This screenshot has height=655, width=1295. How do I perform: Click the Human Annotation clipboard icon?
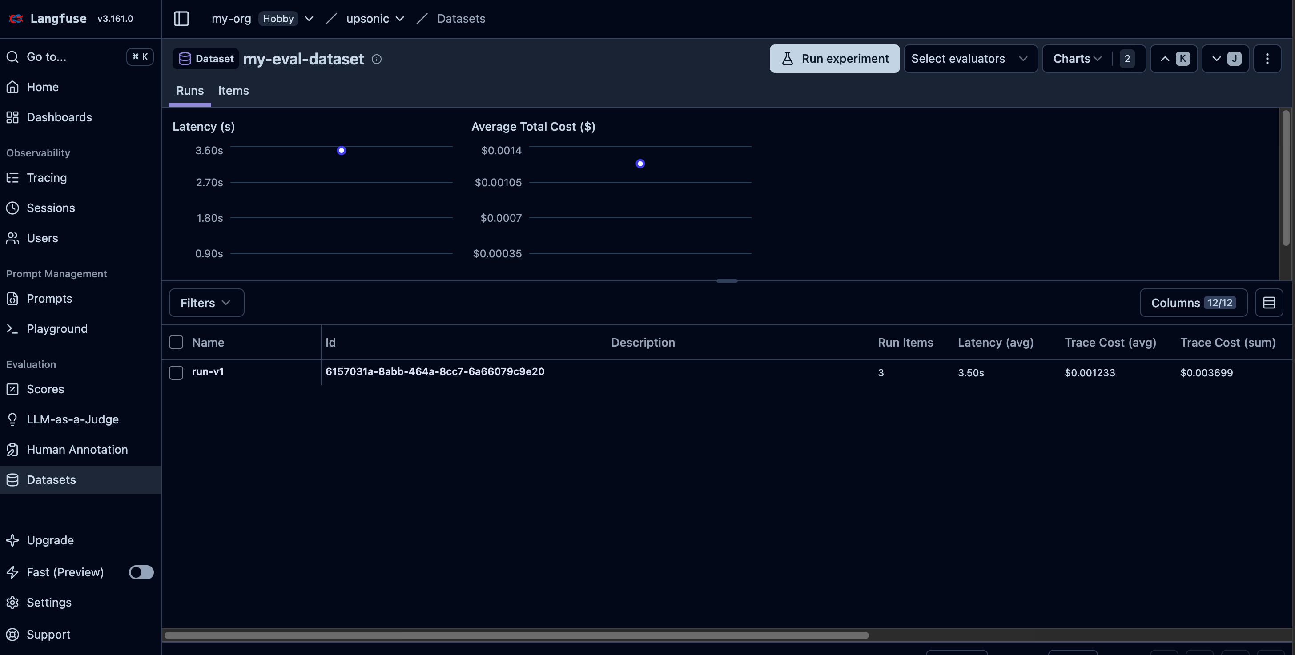click(x=12, y=450)
